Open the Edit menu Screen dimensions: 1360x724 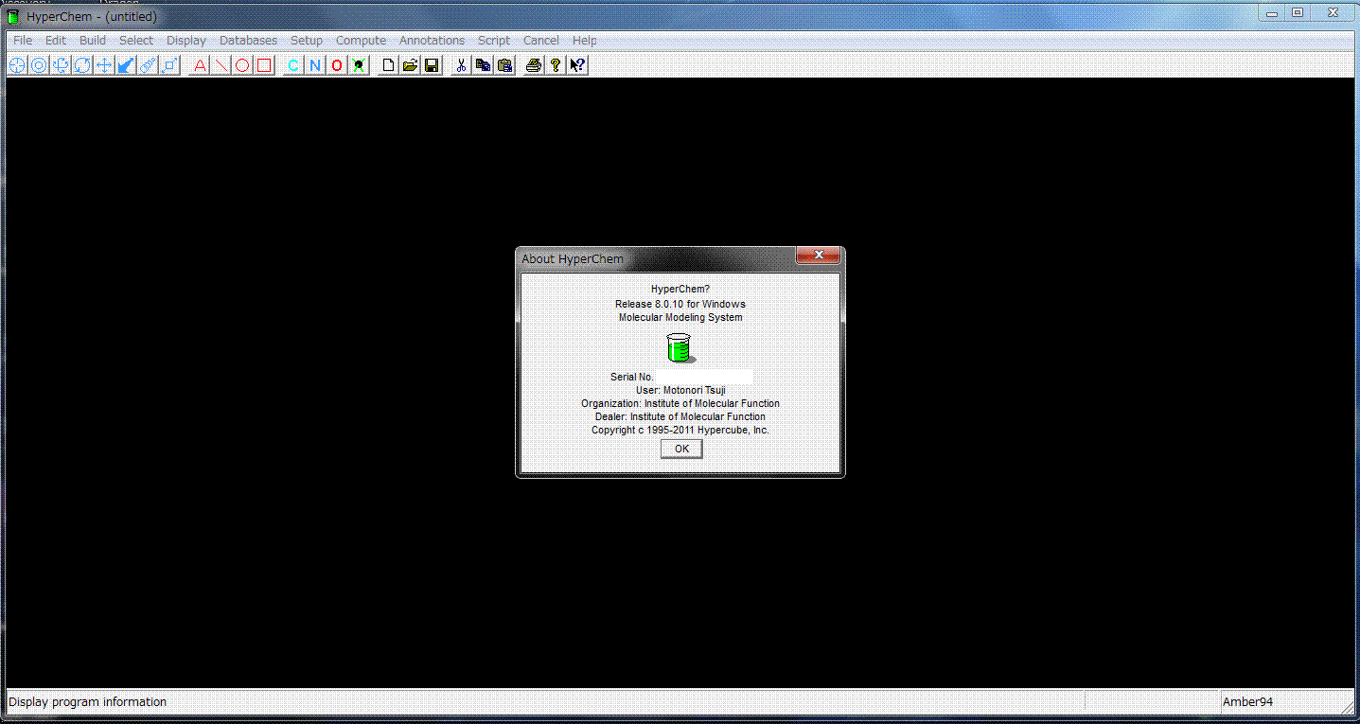pyautogui.click(x=56, y=41)
